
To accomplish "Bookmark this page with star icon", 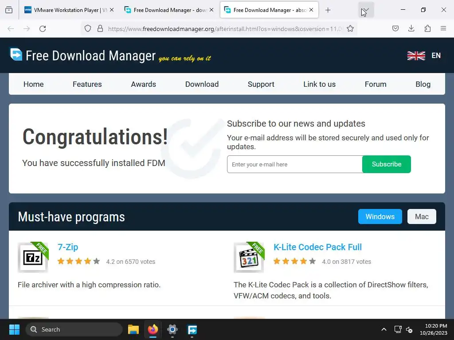I will (350, 29).
